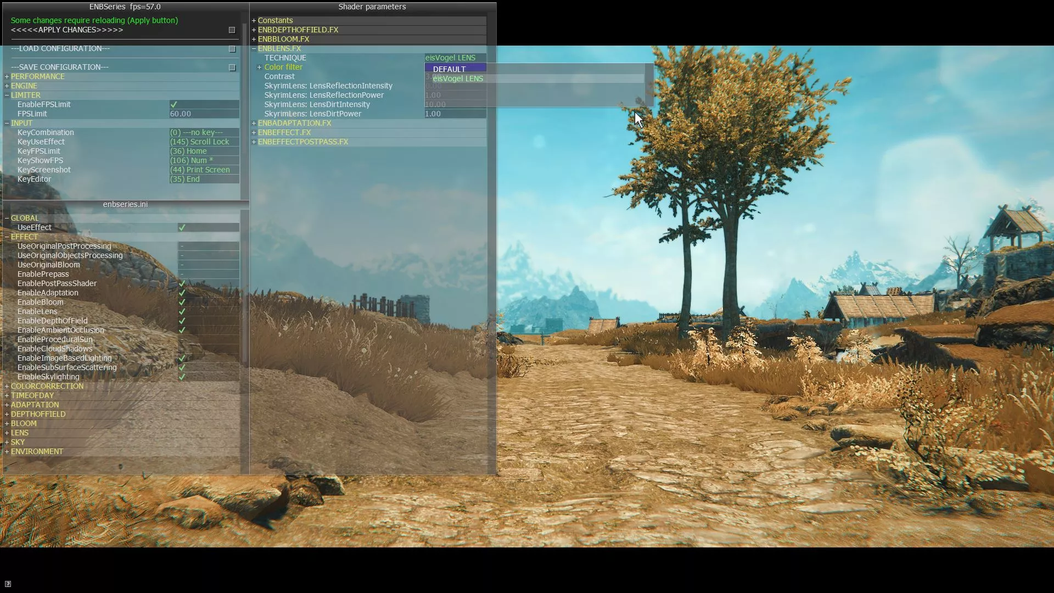This screenshot has height=593, width=1054.
Task: Expand ENBEFFECT.FX shader group
Action: 254,133
